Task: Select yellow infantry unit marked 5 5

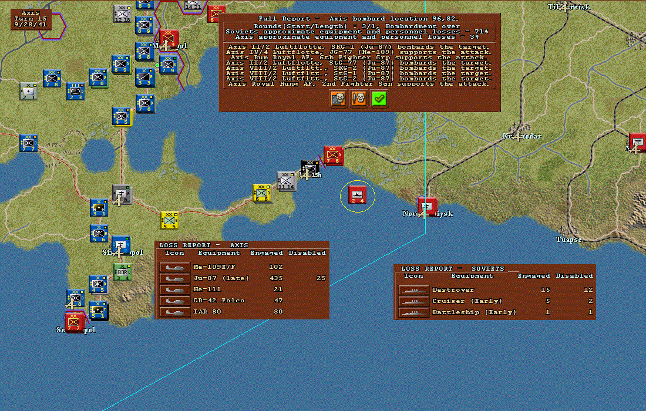Action: [x=169, y=220]
